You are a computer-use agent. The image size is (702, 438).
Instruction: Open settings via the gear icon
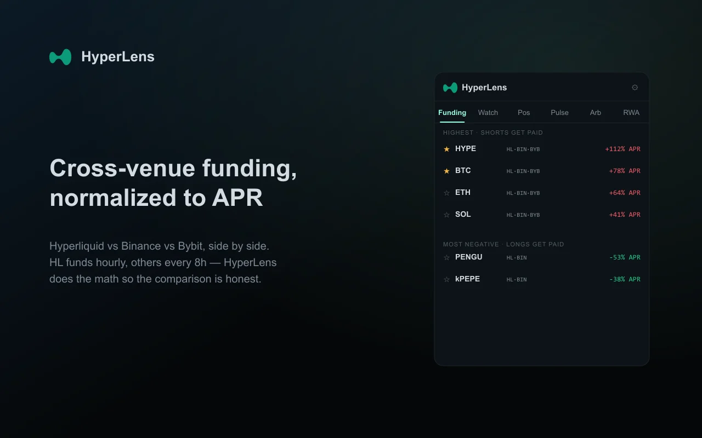click(x=635, y=88)
